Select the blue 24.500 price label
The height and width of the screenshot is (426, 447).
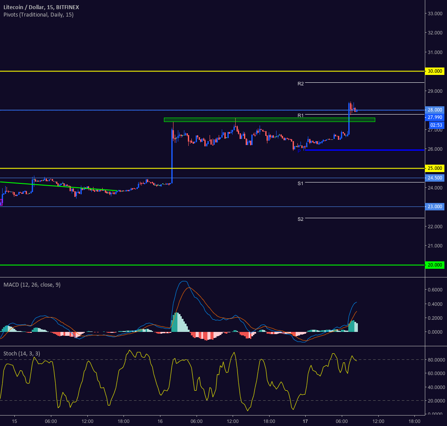coord(434,178)
